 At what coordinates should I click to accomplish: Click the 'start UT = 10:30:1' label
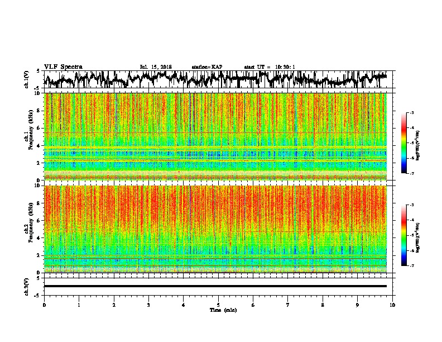pyautogui.click(x=270, y=67)
